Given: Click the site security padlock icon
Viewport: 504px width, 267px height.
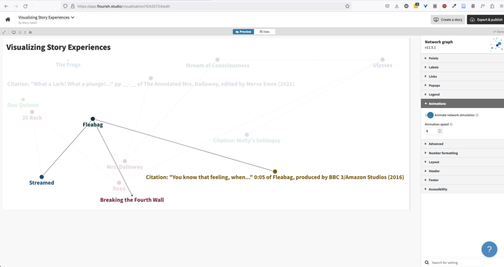Looking at the screenshot, I should [73, 6].
